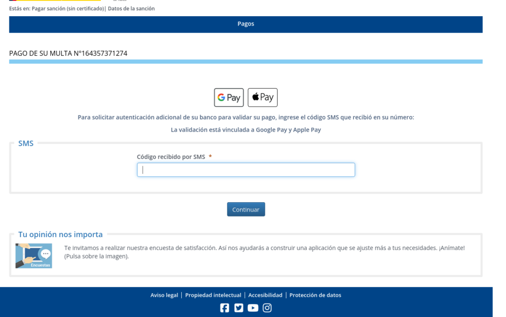Viewport: 506px width, 317px height.
Task: Open the Instagram icon in the footer
Action: 267,308
